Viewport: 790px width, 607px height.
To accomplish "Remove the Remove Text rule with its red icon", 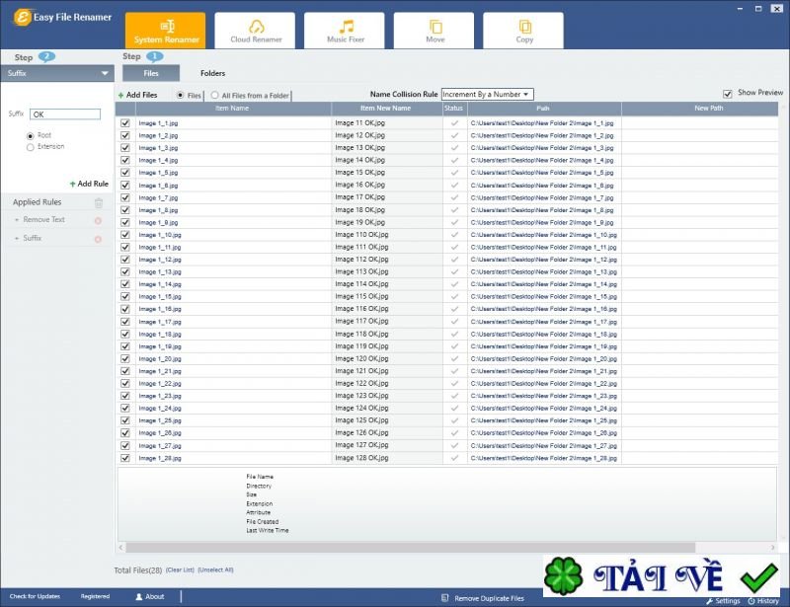I will [98, 221].
